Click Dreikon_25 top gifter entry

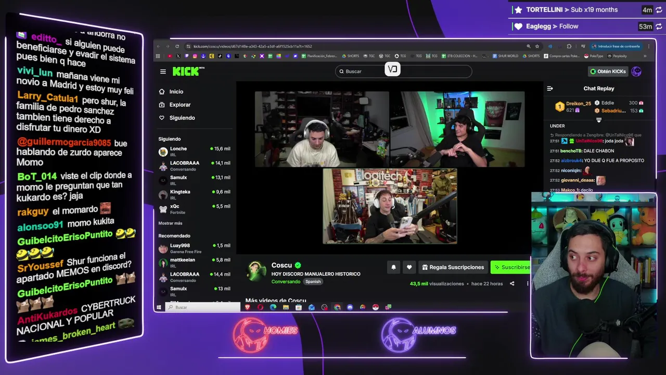coord(573,107)
